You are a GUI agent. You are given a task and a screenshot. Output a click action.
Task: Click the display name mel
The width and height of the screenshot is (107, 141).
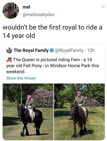[x=26, y=7]
